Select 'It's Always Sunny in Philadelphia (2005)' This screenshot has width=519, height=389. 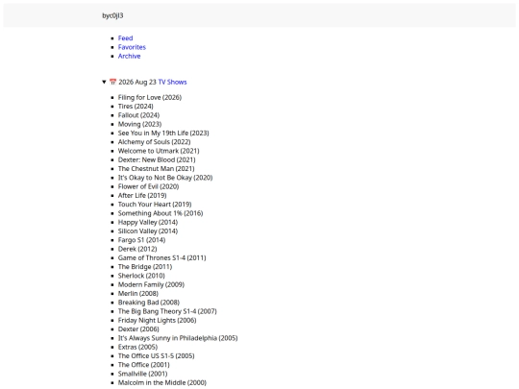(x=178, y=338)
